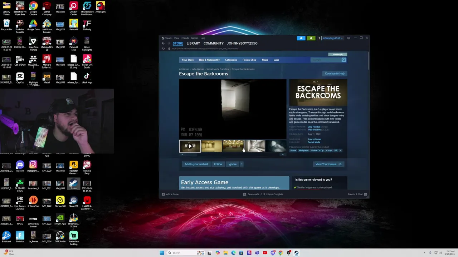Screen dimensions: 458x257
Task: Open Google Drive desktop shortcut
Action: click(33, 25)
